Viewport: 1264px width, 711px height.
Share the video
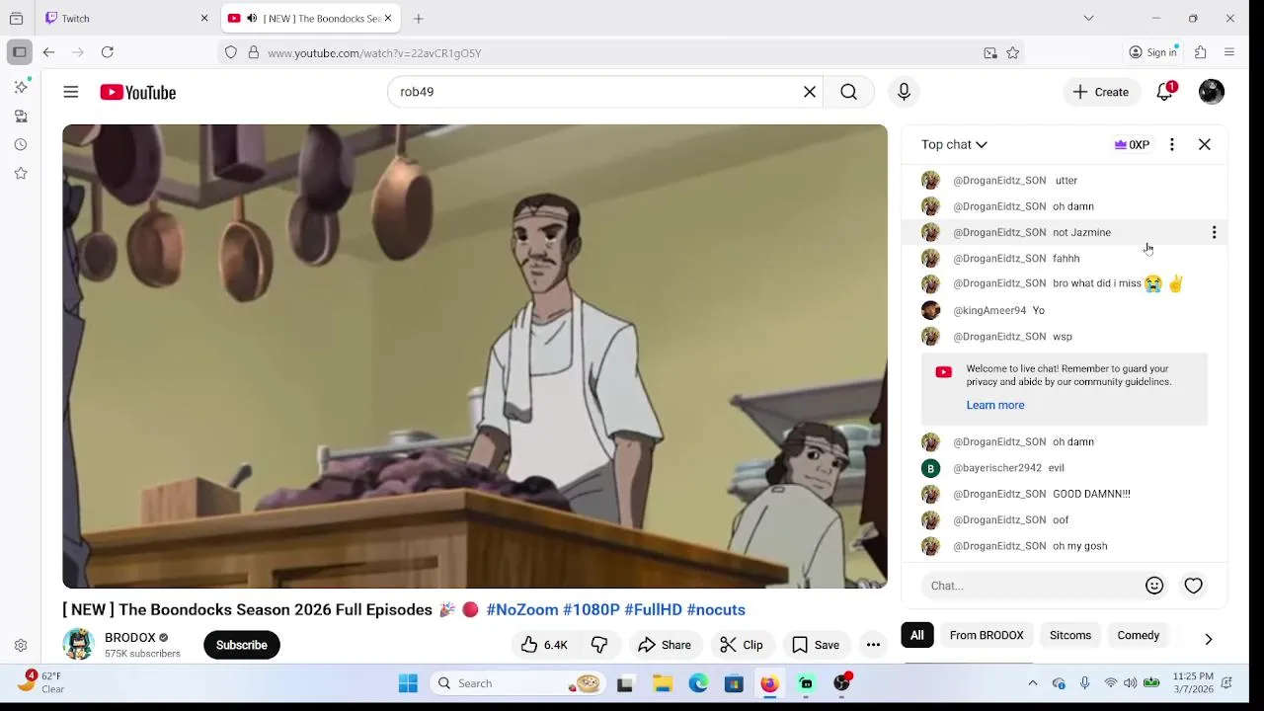coord(664,645)
